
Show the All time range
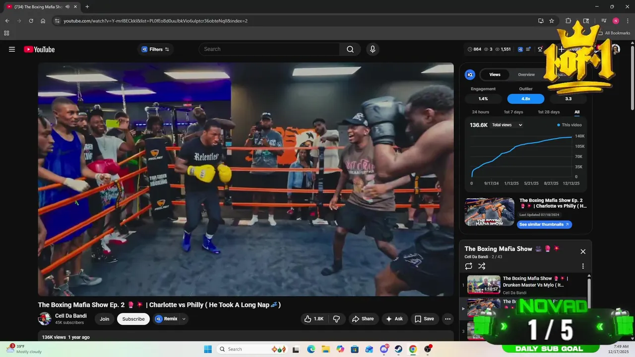click(x=577, y=112)
